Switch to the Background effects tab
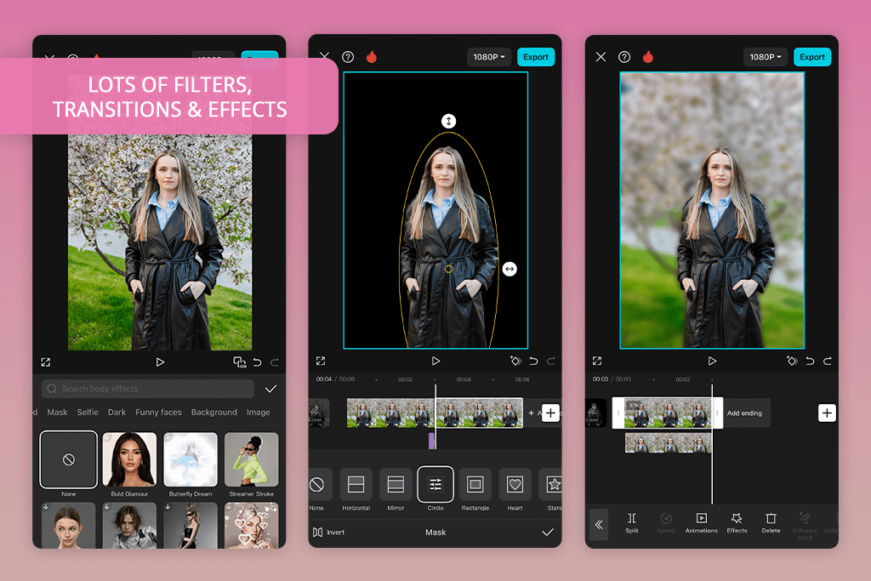This screenshot has width=871, height=581. click(213, 412)
